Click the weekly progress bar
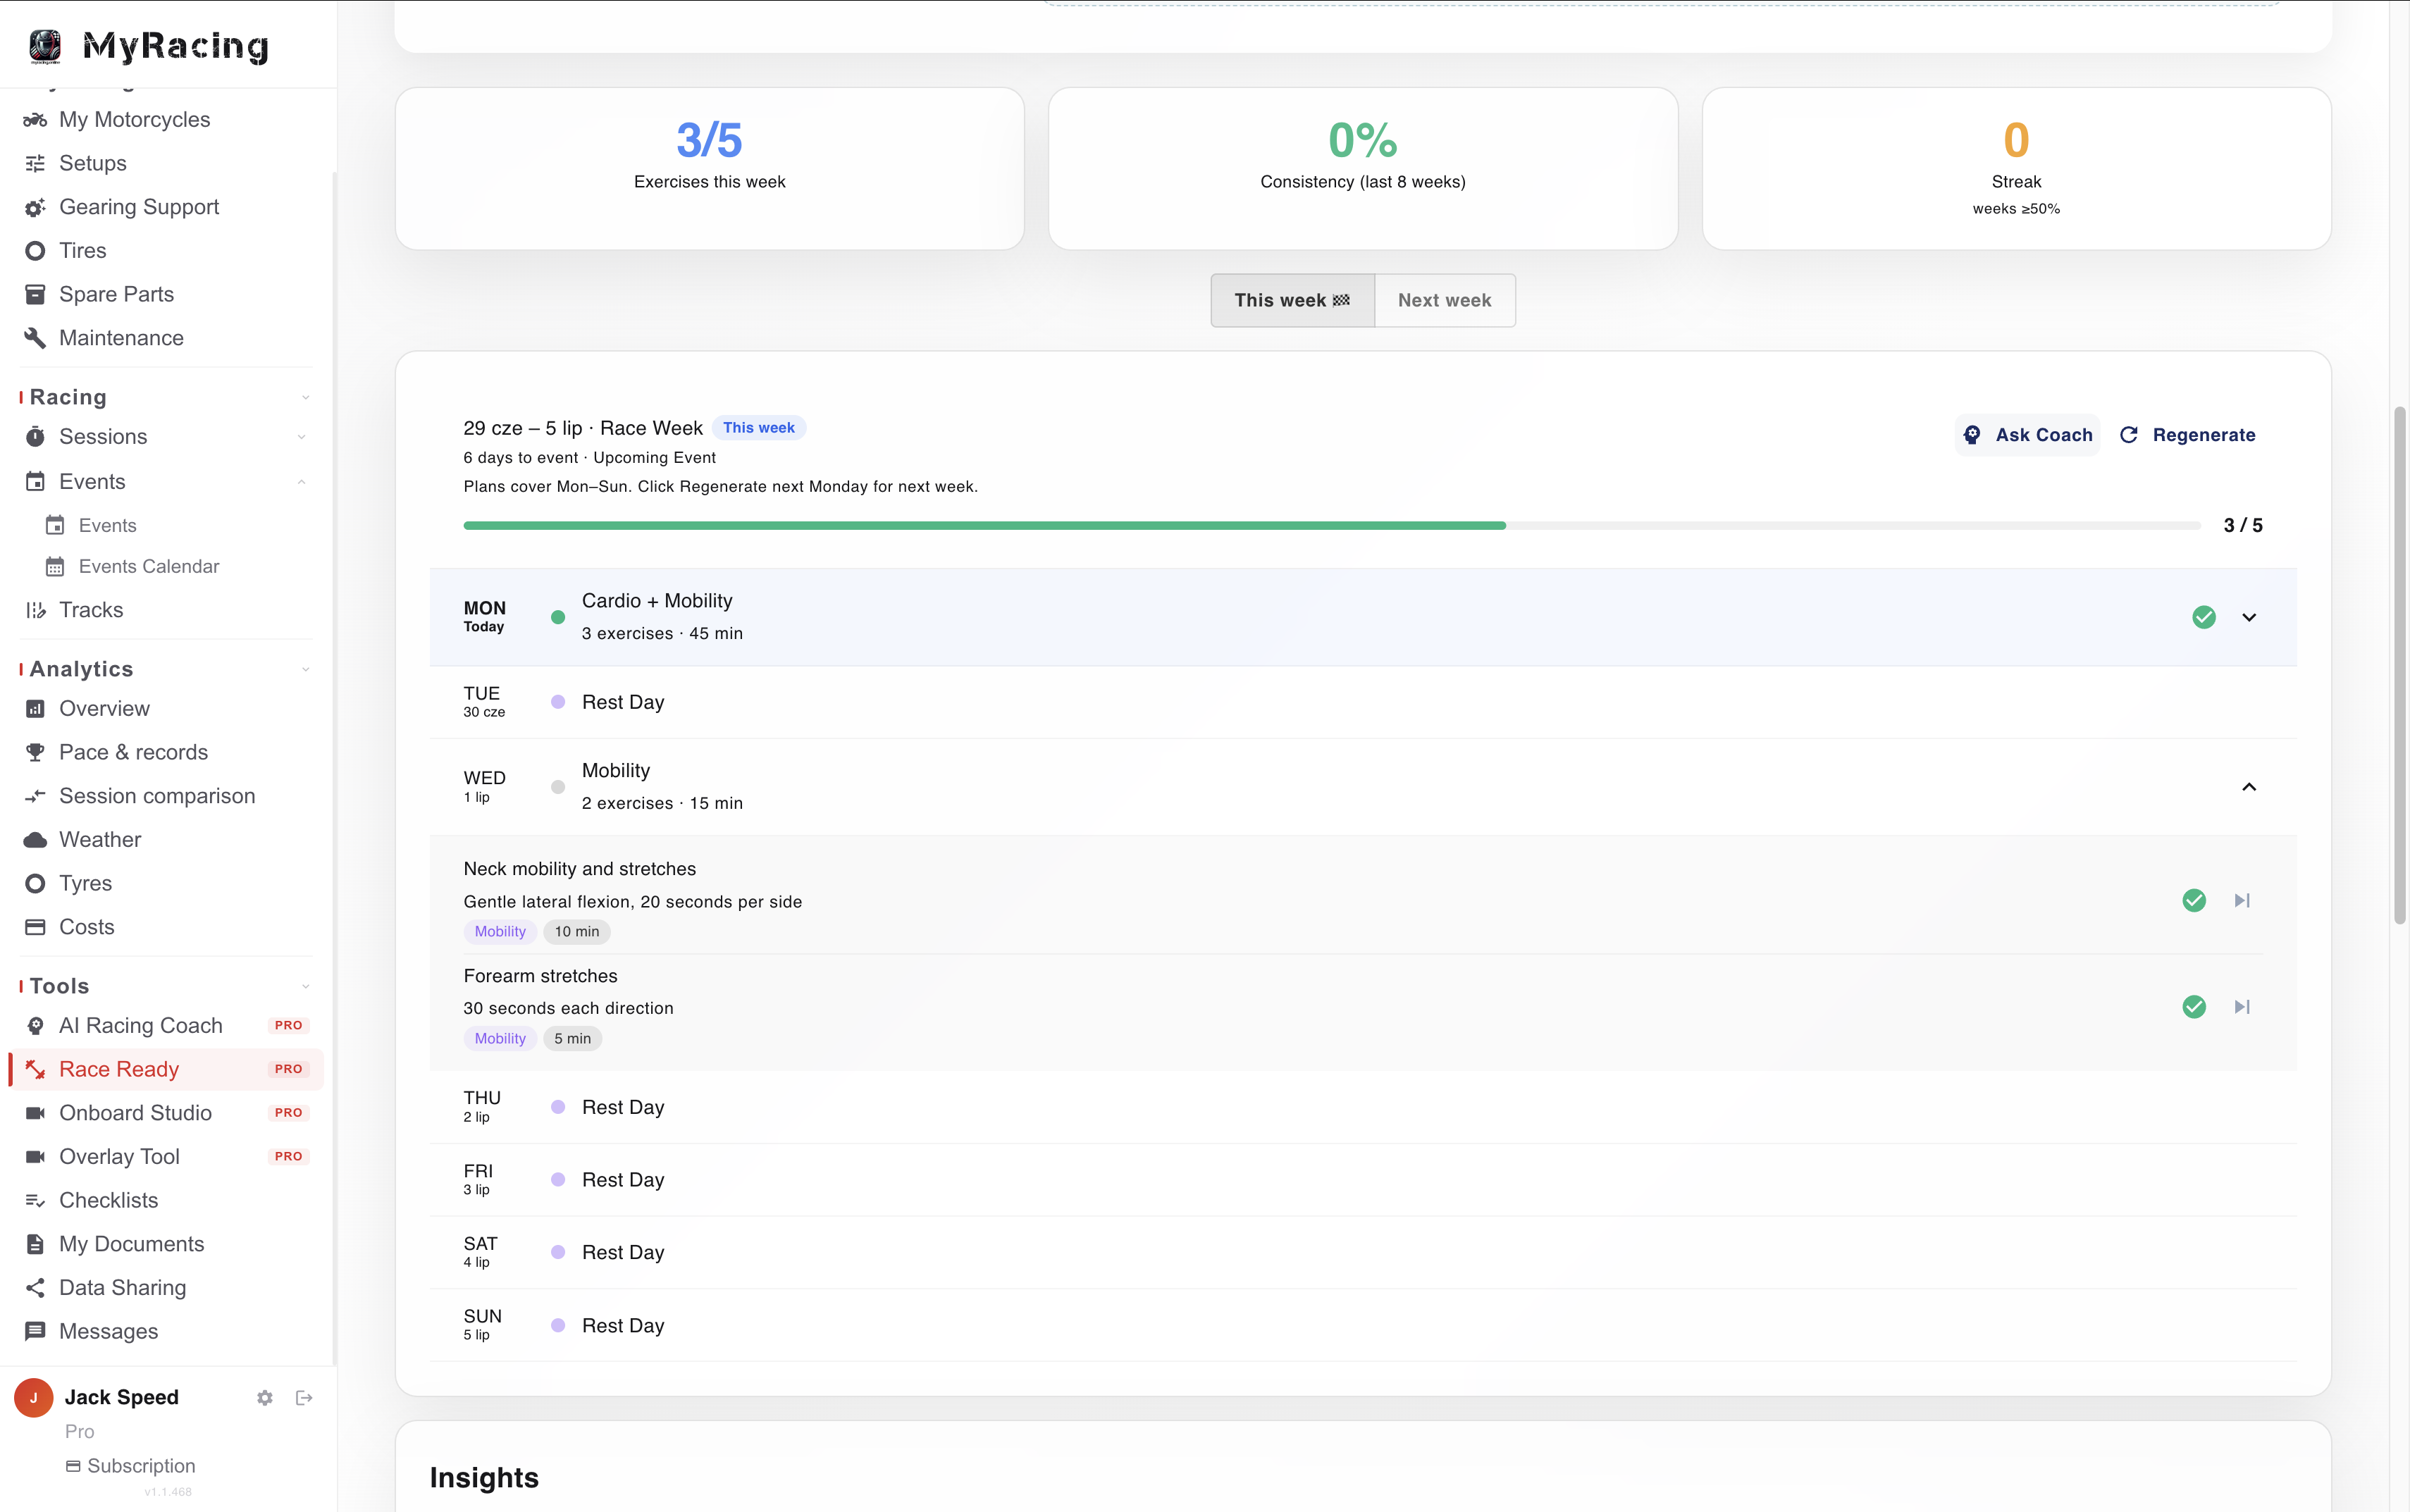Screen dimensions: 2410x1512 (x=1331, y=525)
